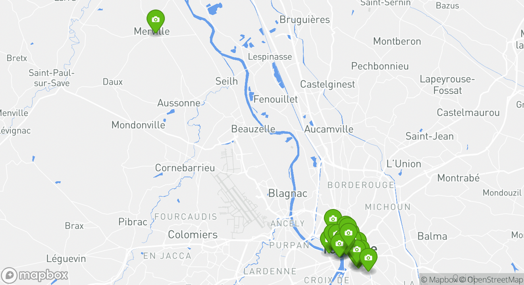The image size is (524, 285).
Task: Select the northernmost camera marker in the Toulouse cluster
Action: click(x=333, y=219)
